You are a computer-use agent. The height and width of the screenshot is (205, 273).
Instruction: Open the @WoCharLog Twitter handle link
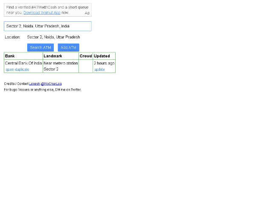pos(51,84)
